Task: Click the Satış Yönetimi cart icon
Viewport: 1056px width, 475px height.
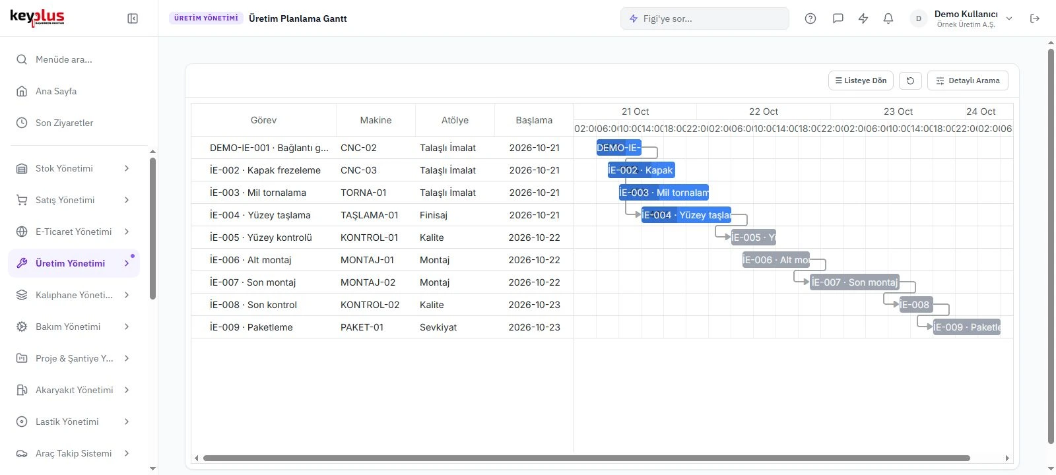Action: click(22, 200)
